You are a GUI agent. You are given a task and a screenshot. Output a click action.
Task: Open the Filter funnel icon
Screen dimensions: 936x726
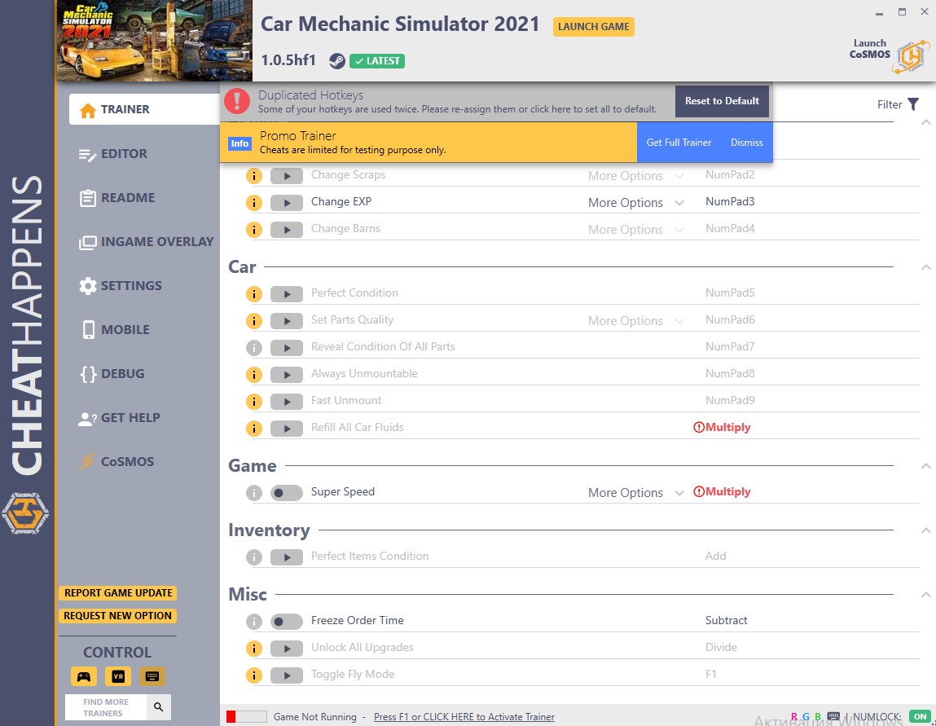pos(913,104)
